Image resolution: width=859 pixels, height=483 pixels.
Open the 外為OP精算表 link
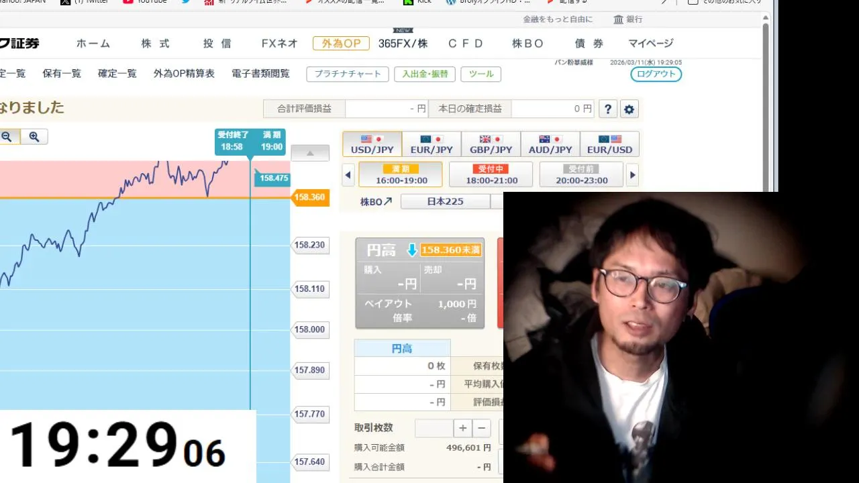tap(184, 74)
